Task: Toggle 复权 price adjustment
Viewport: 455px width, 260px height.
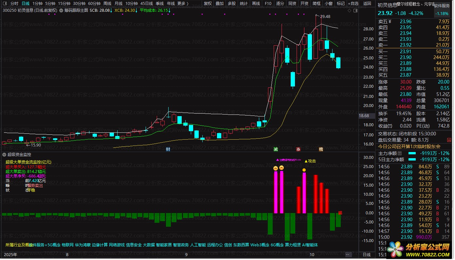Action: 208,4
